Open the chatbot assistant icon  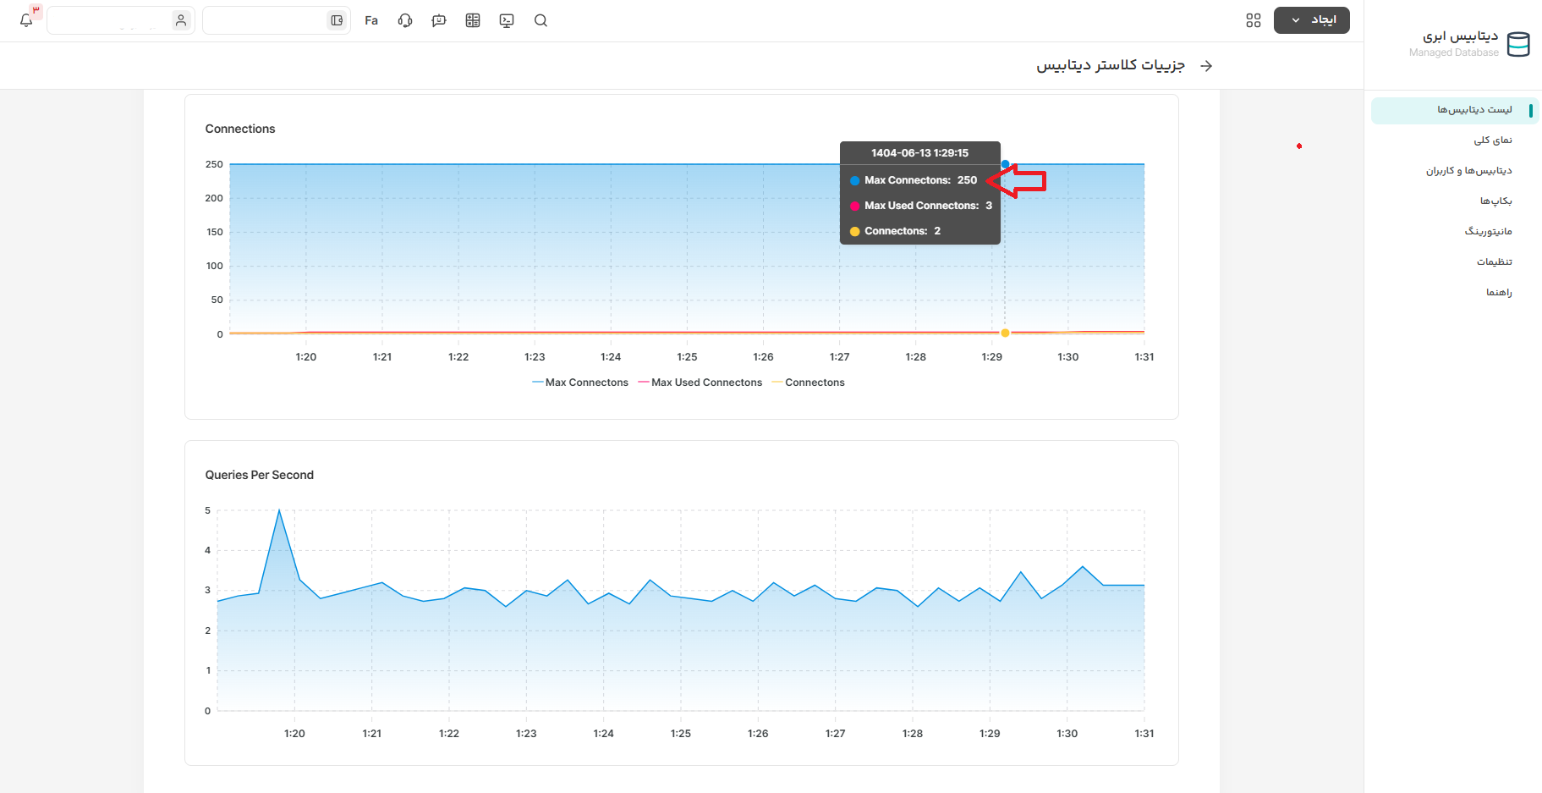coord(439,20)
